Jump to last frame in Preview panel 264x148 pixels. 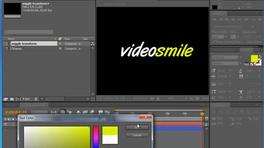pos(239,20)
